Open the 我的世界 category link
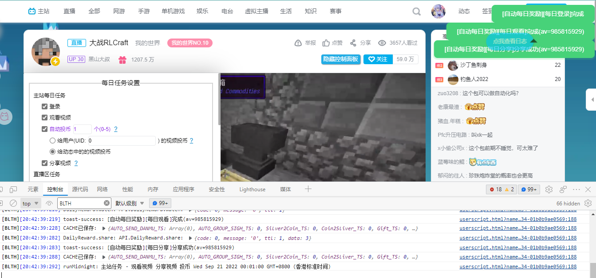 (x=148, y=43)
